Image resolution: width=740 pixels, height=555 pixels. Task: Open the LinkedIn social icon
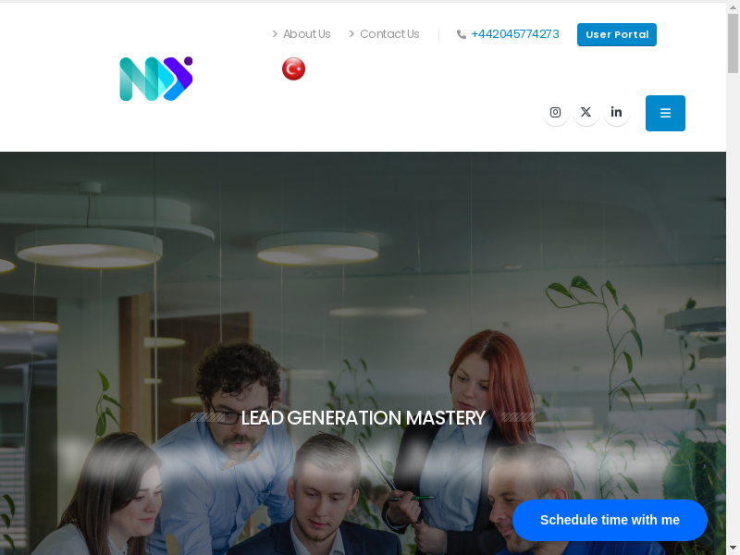616,112
